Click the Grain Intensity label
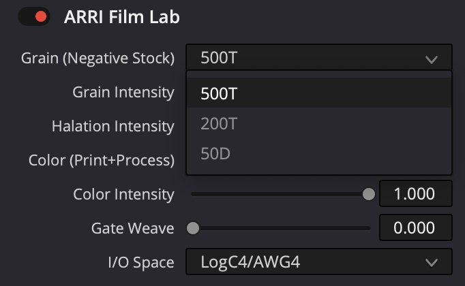The image size is (465, 286). coord(123,92)
